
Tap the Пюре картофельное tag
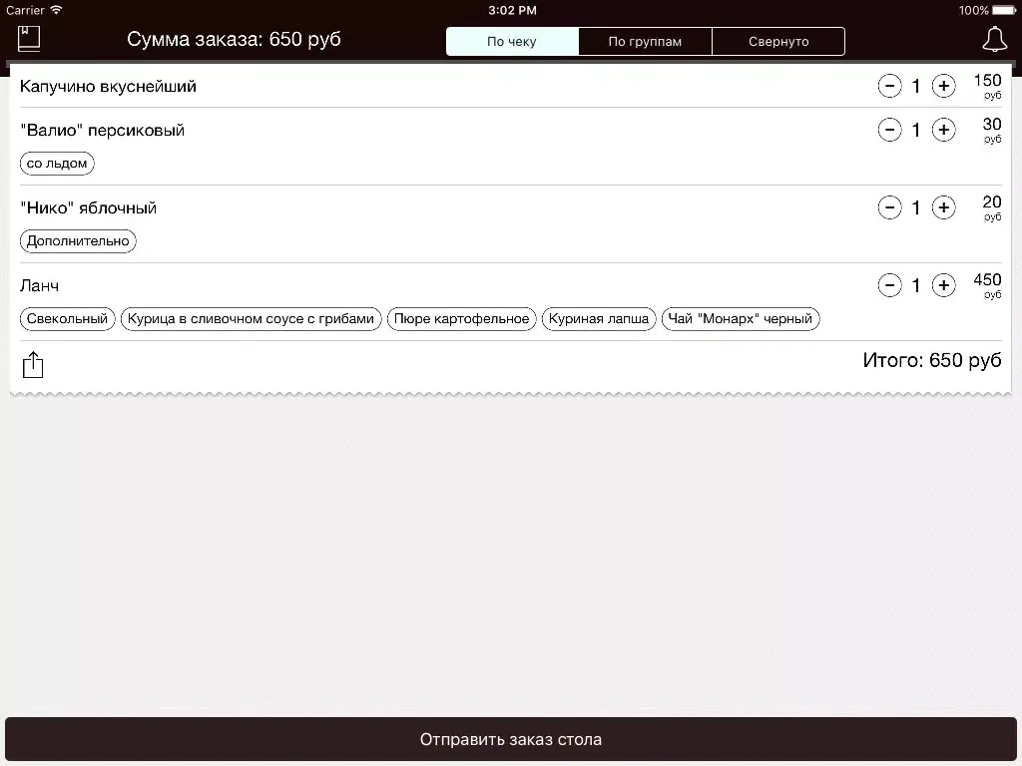[x=461, y=319]
